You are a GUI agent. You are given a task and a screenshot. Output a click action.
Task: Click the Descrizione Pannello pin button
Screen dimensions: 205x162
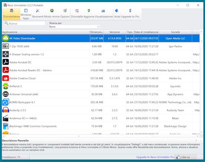(x=196, y=140)
